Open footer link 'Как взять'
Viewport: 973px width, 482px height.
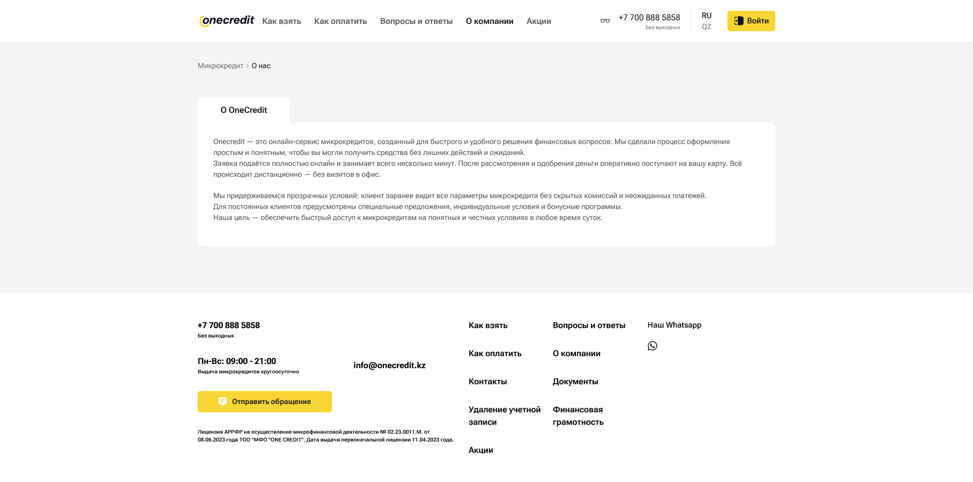(x=488, y=325)
